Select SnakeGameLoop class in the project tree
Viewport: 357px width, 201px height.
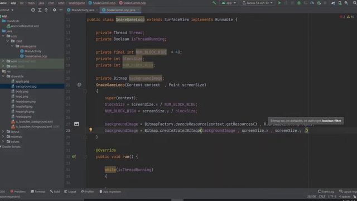pyautogui.click(x=33, y=56)
